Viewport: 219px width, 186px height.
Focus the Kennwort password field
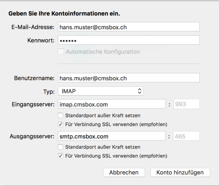point(128,40)
